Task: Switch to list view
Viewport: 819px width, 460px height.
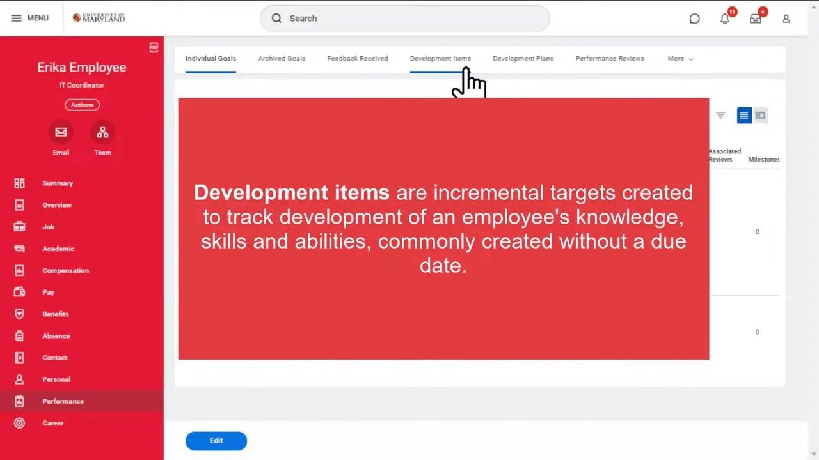Action: point(744,116)
